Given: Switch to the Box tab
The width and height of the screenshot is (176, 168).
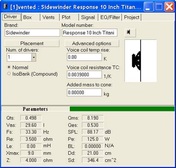Looking at the screenshot, I should (31, 18).
